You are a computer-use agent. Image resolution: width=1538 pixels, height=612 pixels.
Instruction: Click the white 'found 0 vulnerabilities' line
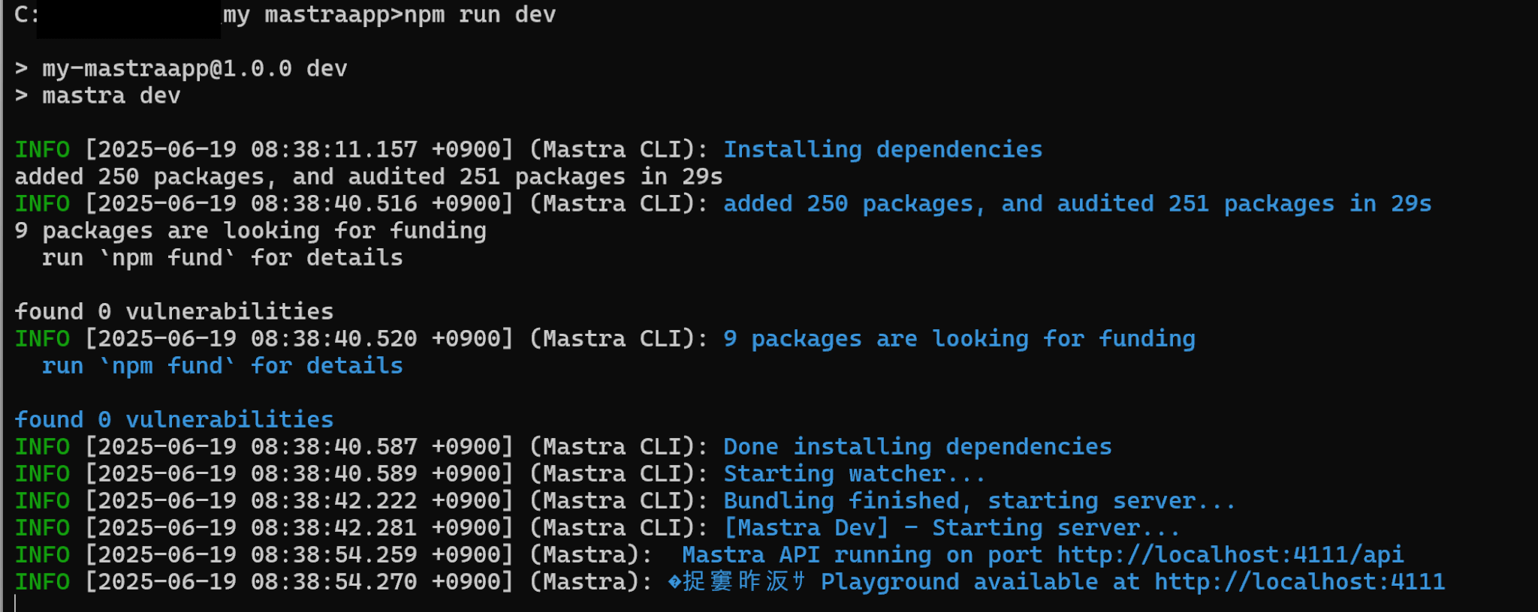tap(174, 312)
